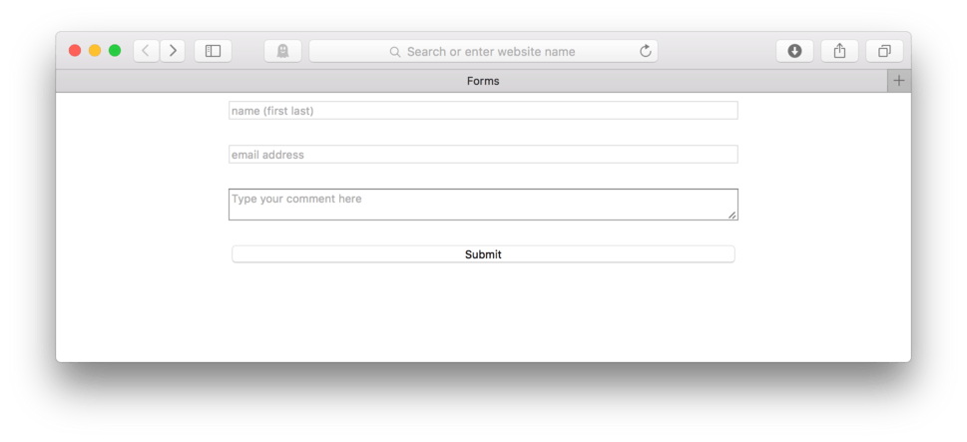Click the Submit button

point(483,254)
